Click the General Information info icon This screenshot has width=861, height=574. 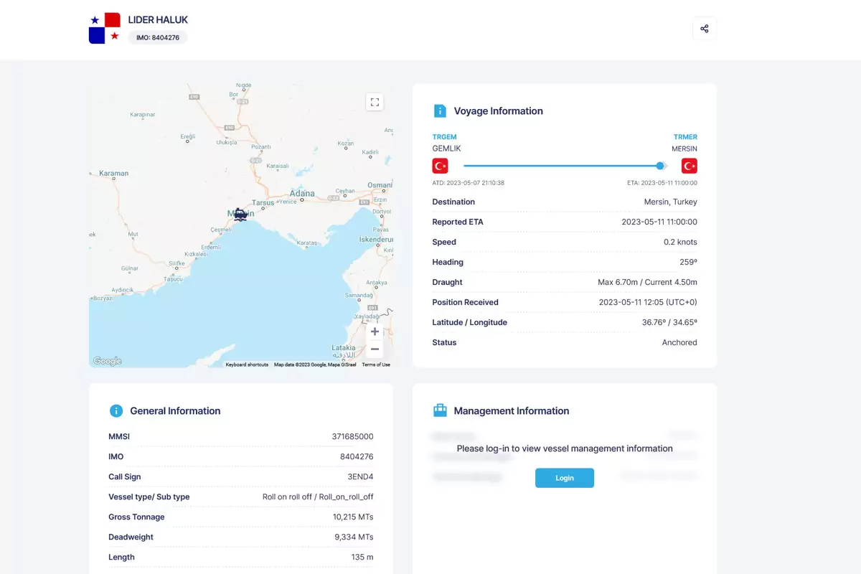tap(116, 411)
